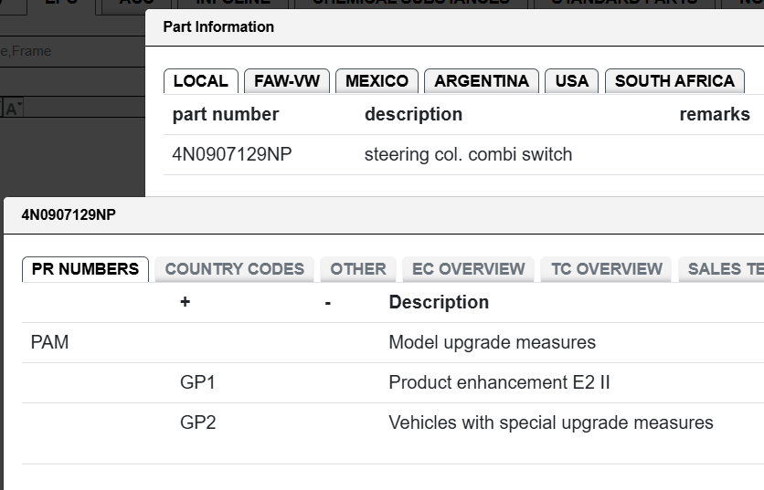Open the MEXICO tab

[377, 81]
